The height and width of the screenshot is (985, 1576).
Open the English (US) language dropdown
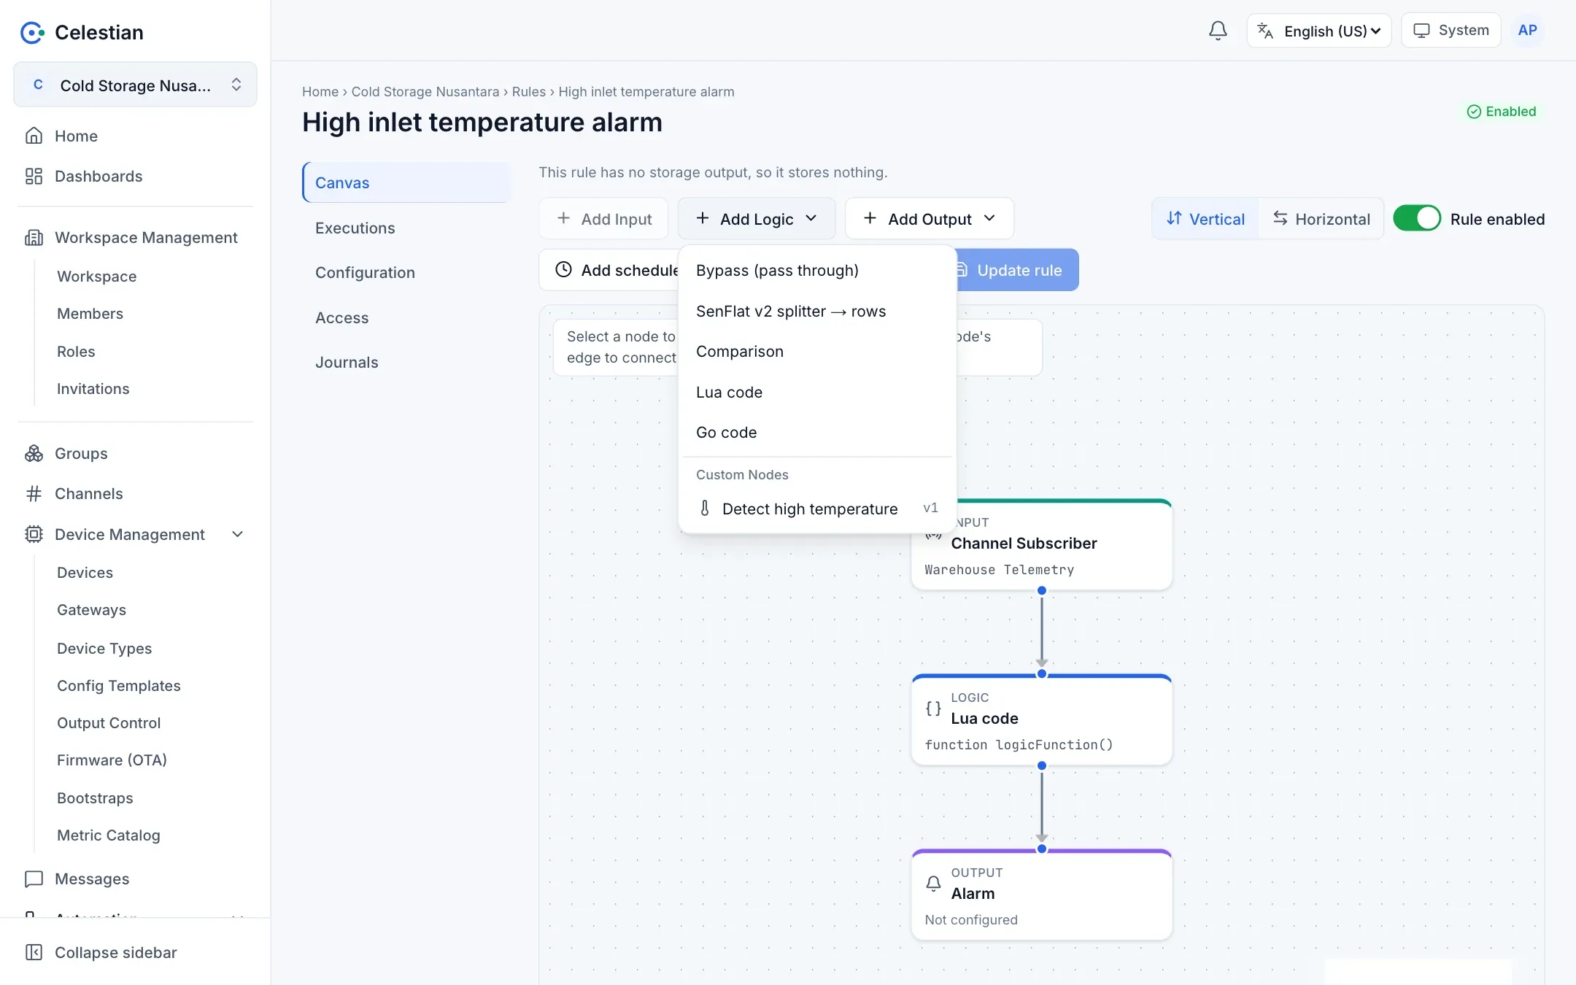point(1318,31)
